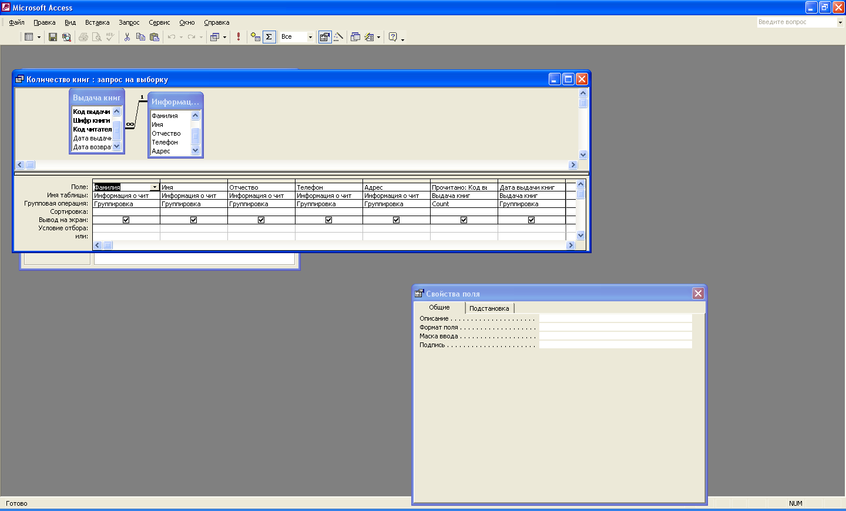Image resolution: width=846 pixels, height=511 pixels.
Task: Select the Count group operation cell
Action: (464, 204)
